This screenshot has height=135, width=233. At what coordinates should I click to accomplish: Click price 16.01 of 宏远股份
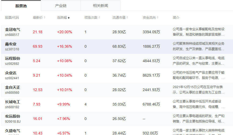38,119
